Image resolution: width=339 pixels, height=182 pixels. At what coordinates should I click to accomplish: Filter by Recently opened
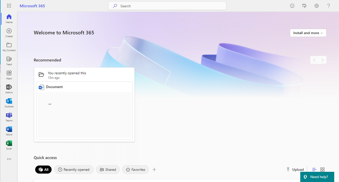(x=74, y=170)
